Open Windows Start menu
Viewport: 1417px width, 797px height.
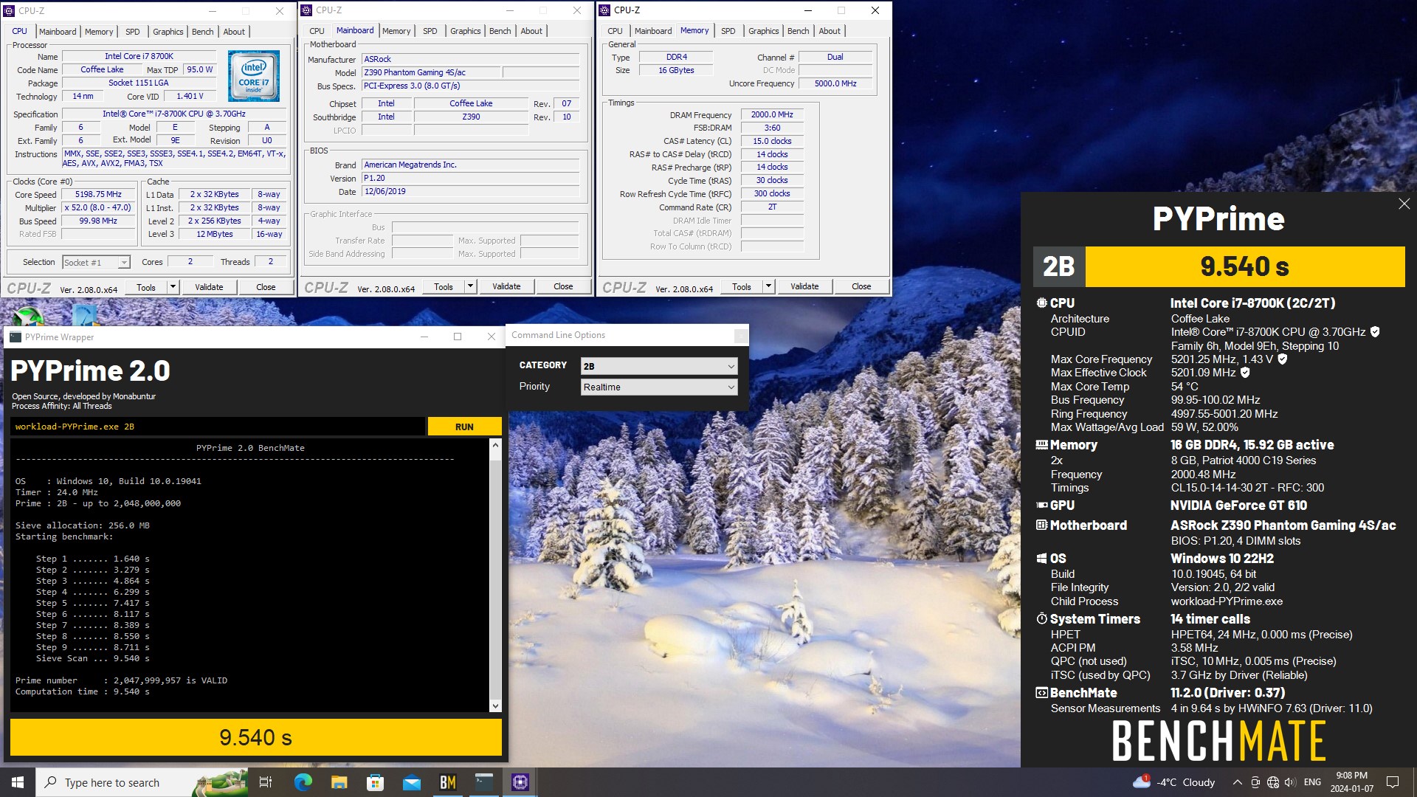point(18,782)
